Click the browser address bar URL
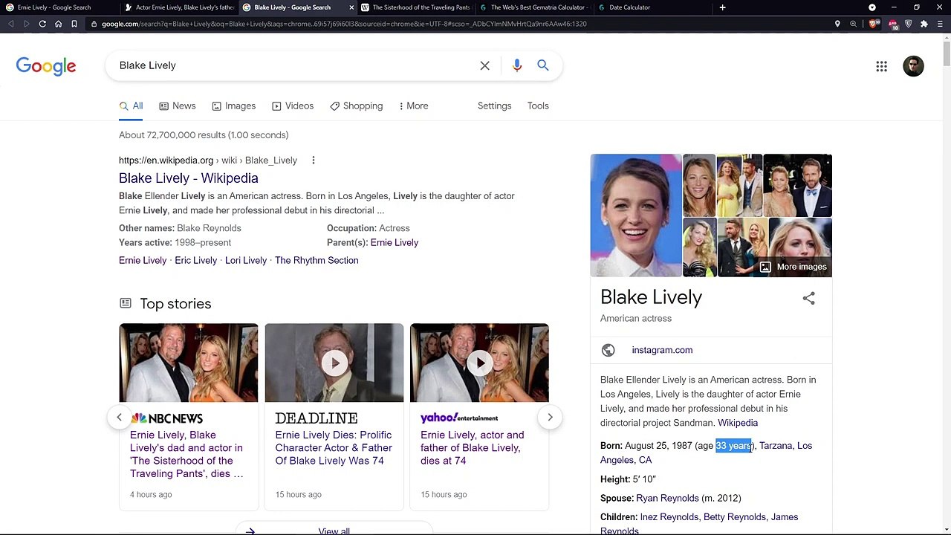The width and height of the screenshot is (951, 535). coord(344,24)
